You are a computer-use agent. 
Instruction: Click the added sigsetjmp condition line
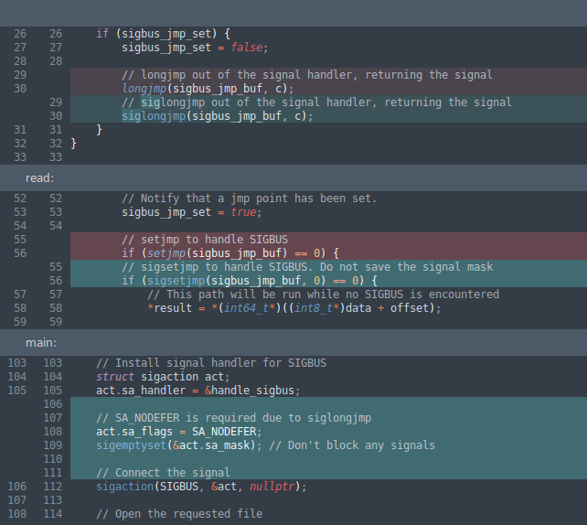coord(242,281)
